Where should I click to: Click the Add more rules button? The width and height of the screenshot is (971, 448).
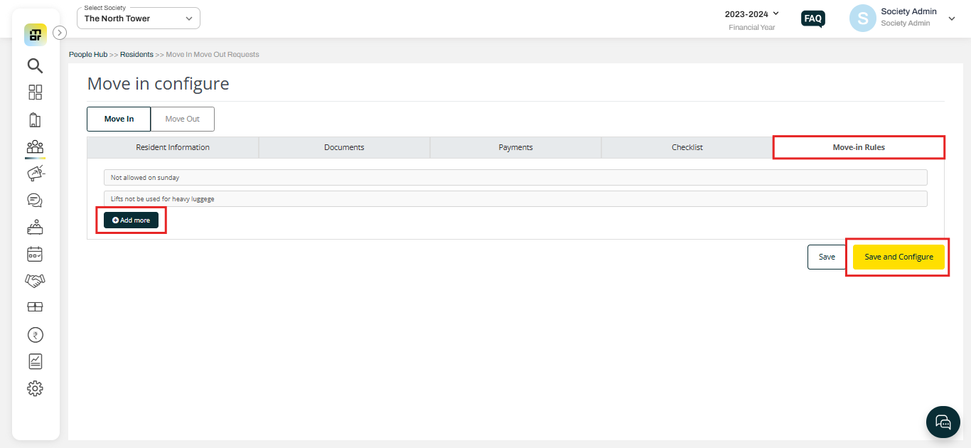[x=131, y=220]
